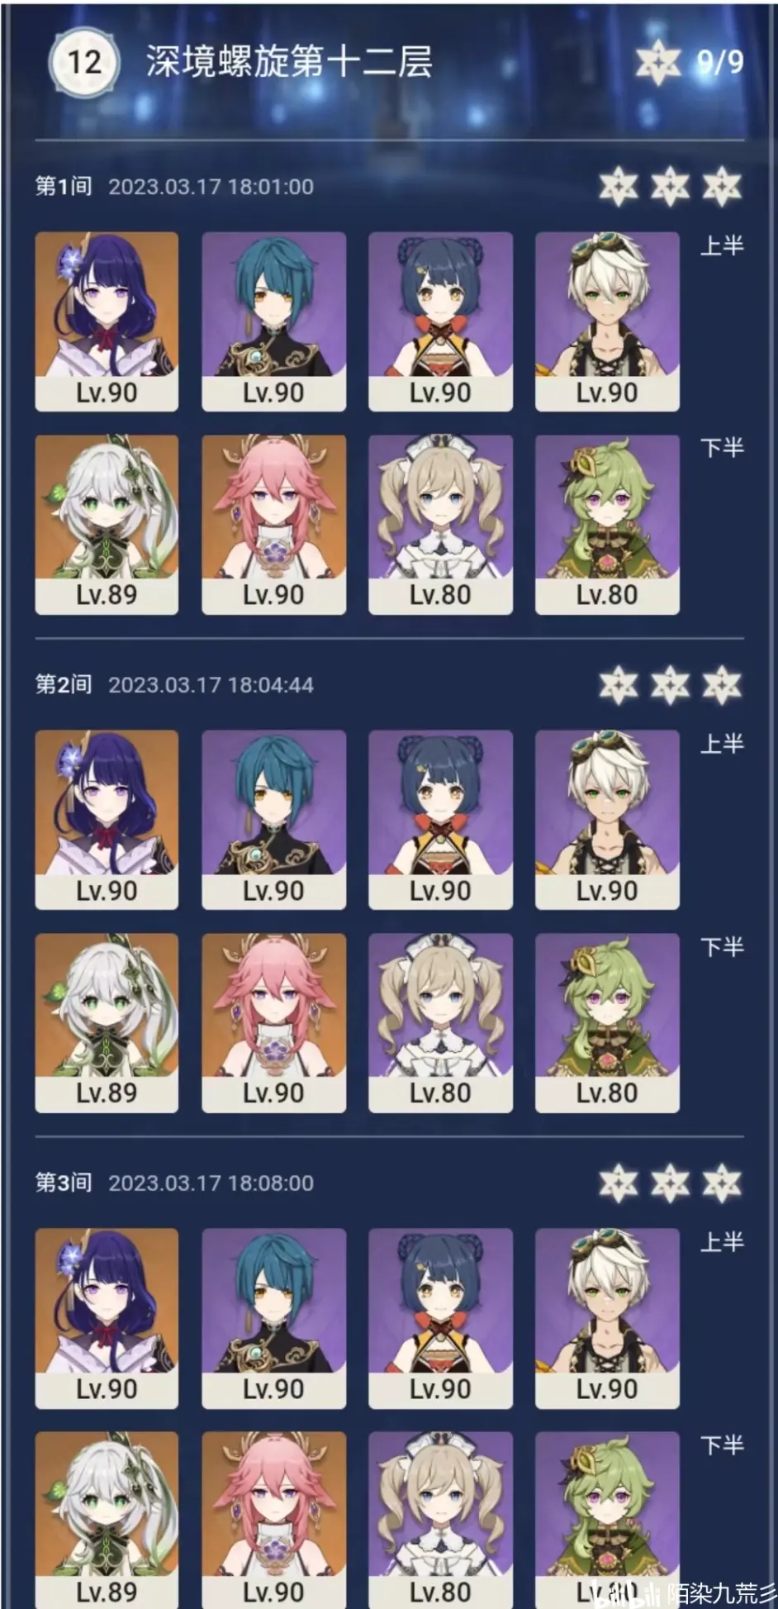Open Barbara Lv.80 card in Chamber 1
Image resolution: width=778 pixels, height=1609 pixels.
point(440,525)
